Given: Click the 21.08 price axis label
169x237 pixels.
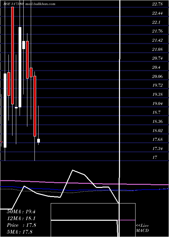Looking at the screenshot, I should tap(158, 49).
